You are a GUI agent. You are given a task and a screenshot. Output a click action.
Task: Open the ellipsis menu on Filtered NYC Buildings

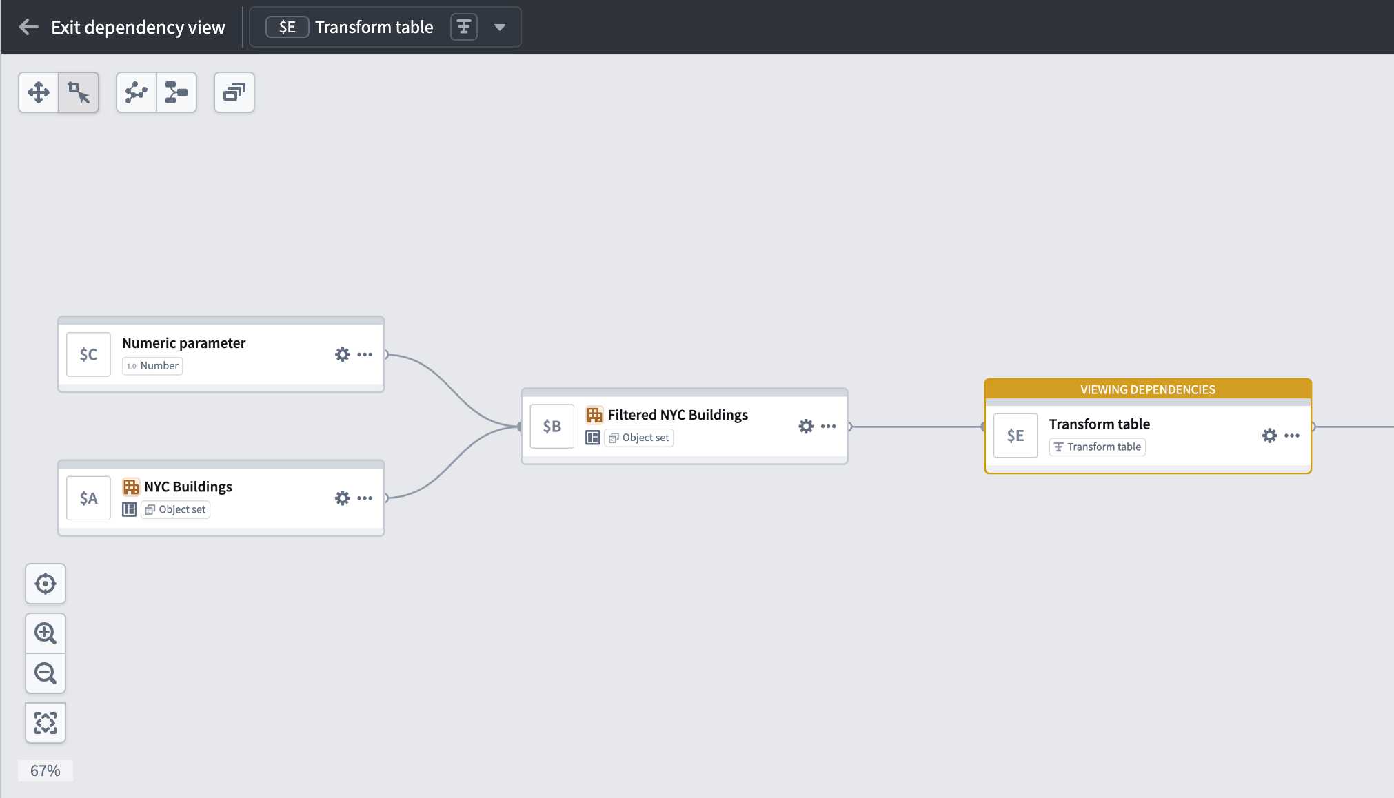tap(827, 426)
